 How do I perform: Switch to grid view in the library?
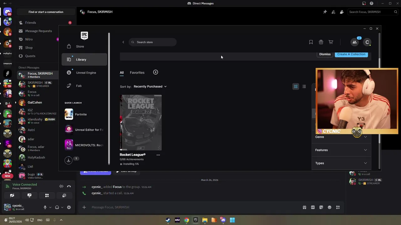point(295,87)
